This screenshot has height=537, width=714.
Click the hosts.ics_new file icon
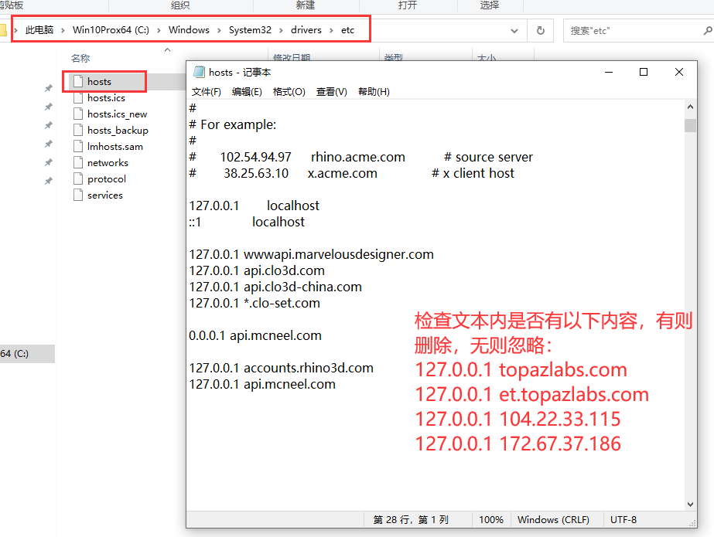tap(78, 114)
